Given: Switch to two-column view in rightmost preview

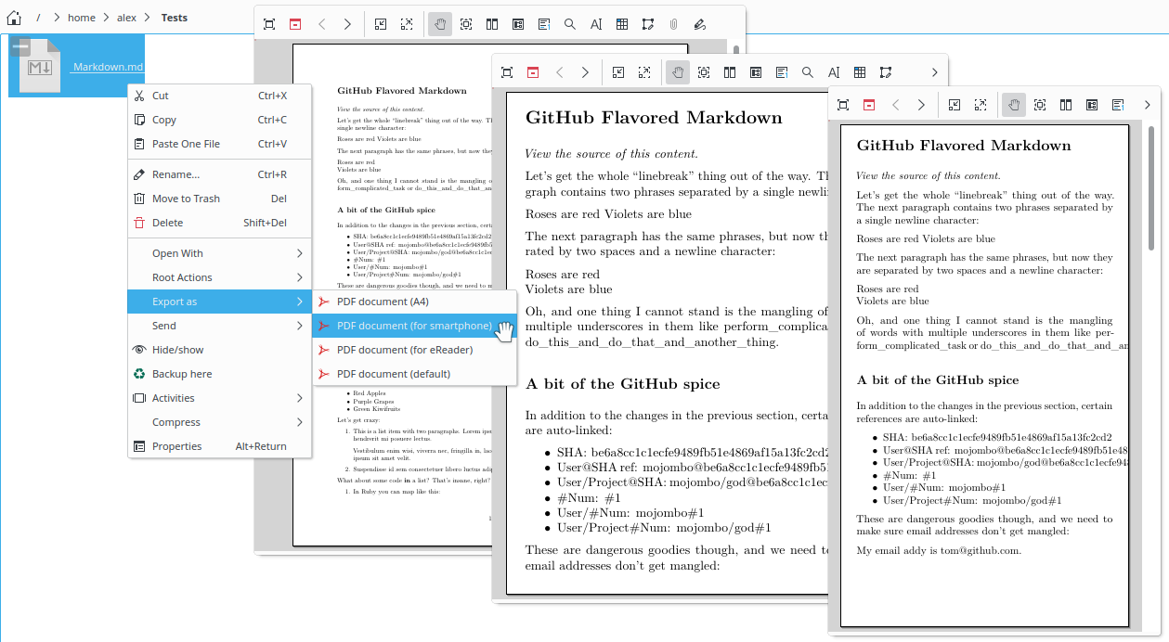Looking at the screenshot, I should click(x=1066, y=105).
